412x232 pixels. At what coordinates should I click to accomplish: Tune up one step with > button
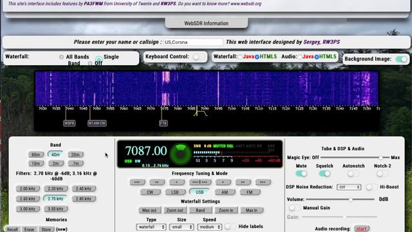[223, 182]
